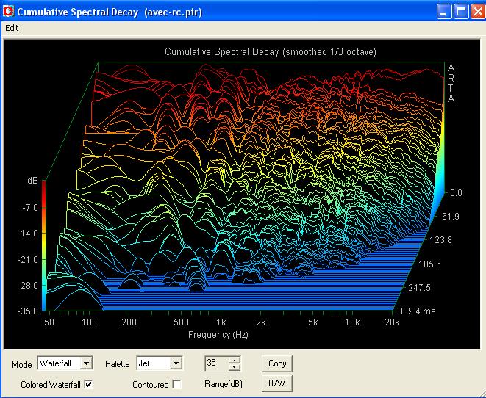The image size is (486, 398).
Task: Click the ARTA application icon in title bar
Action: [x=8, y=12]
